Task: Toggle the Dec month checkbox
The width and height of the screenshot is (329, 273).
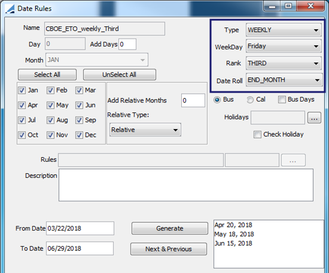Action: pyautogui.click(x=79, y=135)
